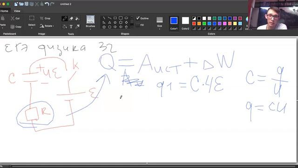Select the Right arrow shape
Screen dimensions: 298x168
tap(115, 27)
